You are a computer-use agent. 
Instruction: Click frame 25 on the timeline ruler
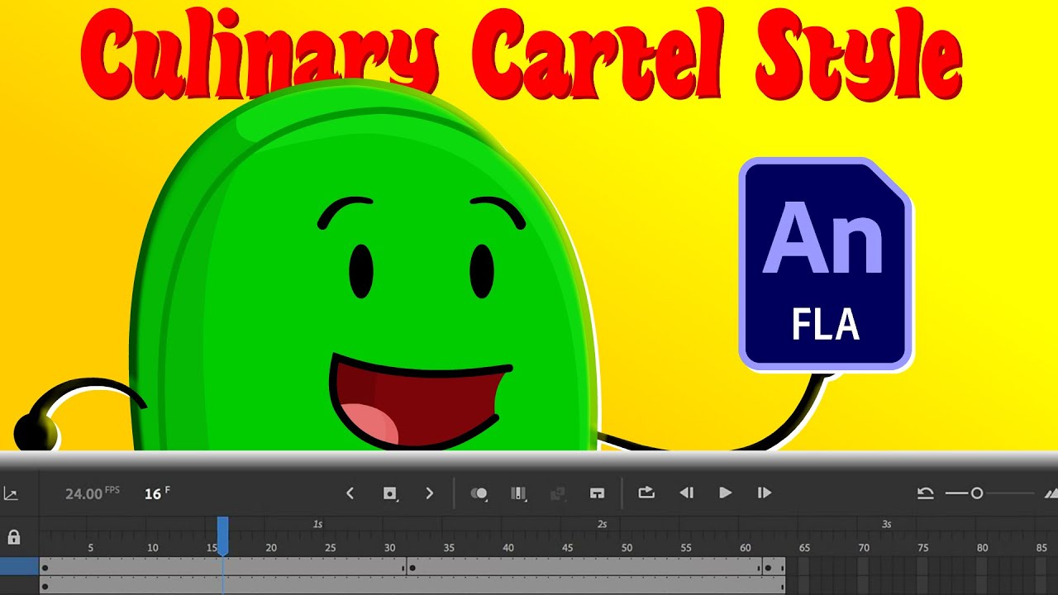330,548
